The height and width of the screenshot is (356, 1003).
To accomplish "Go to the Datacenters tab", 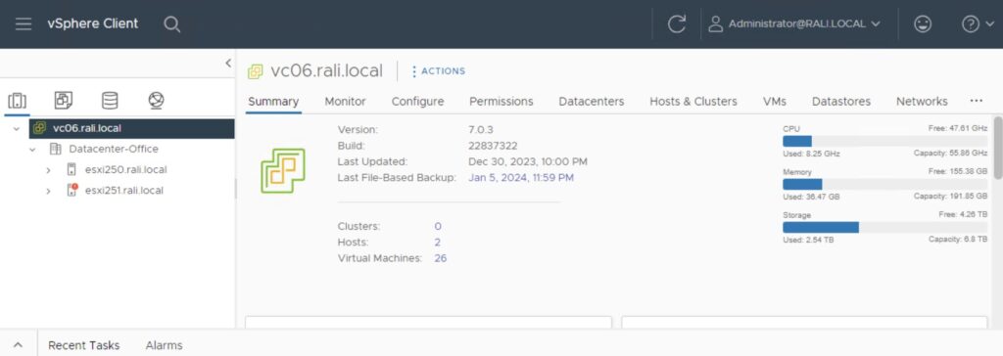I will (x=591, y=101).
